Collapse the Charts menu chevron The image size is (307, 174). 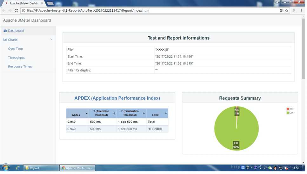51,39
